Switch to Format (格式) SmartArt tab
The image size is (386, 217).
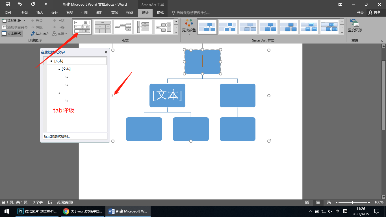160,13
